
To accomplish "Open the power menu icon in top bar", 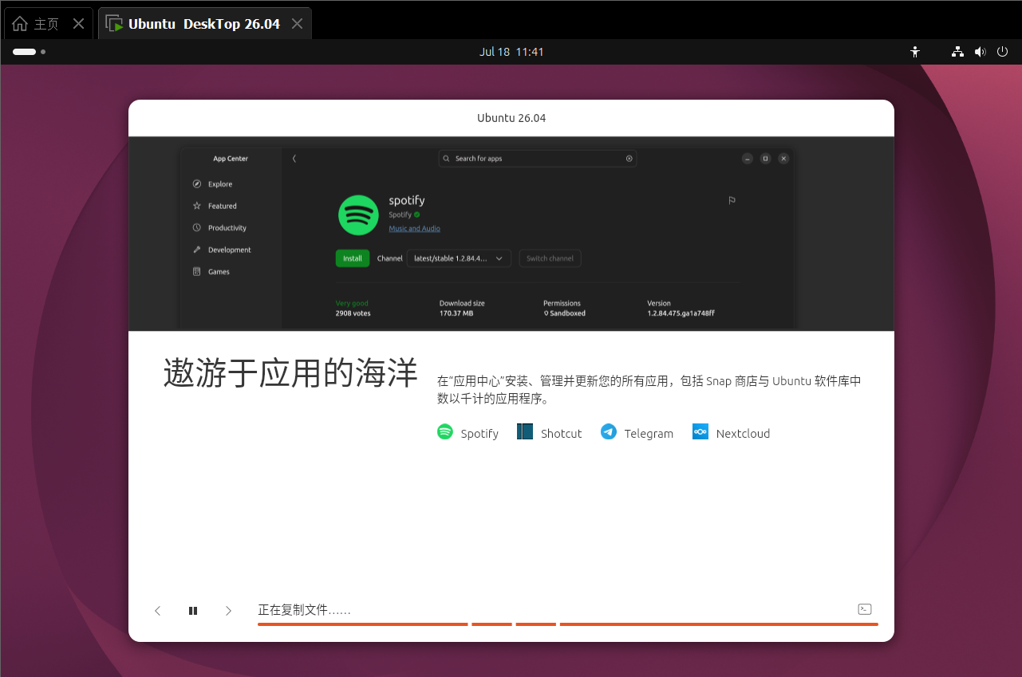I will pyautogui.click(x=1003, y=52).
